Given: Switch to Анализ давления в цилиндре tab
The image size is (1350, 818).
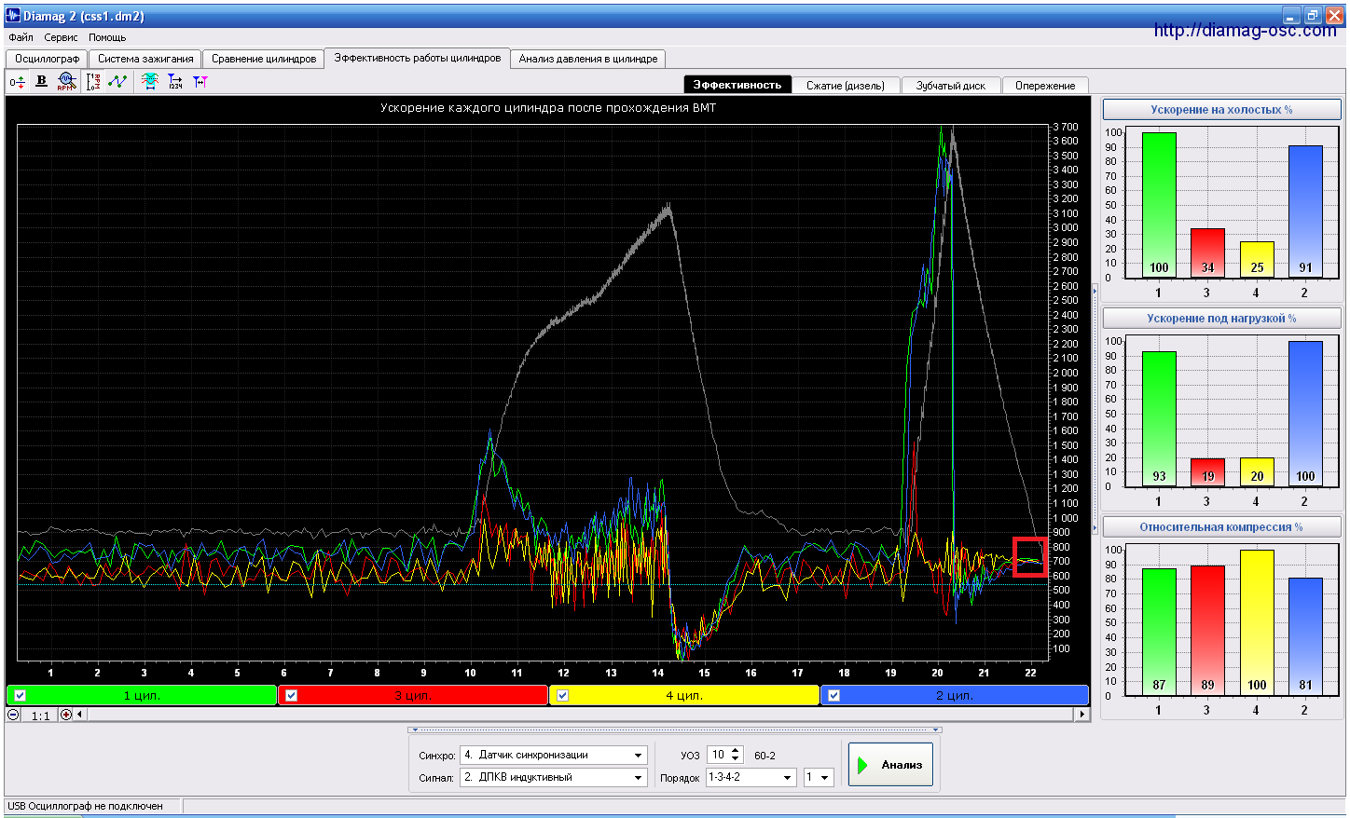Looking at the screenshot, I should pyautogui.click(x=588, y=59).
